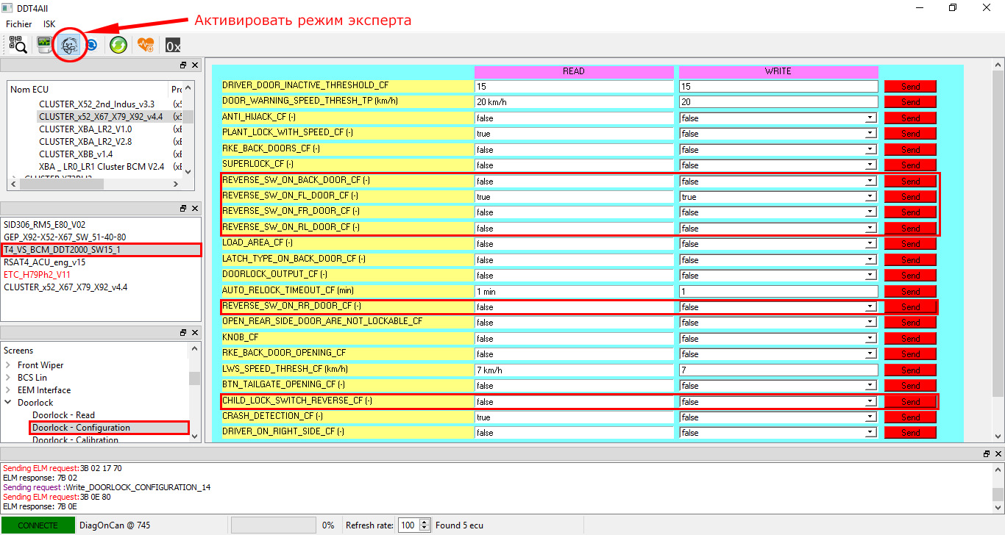Select XBA _ LR0_LR1 Cluster BCM V2.4
The image size is (1005, 535).
point(102,166)
